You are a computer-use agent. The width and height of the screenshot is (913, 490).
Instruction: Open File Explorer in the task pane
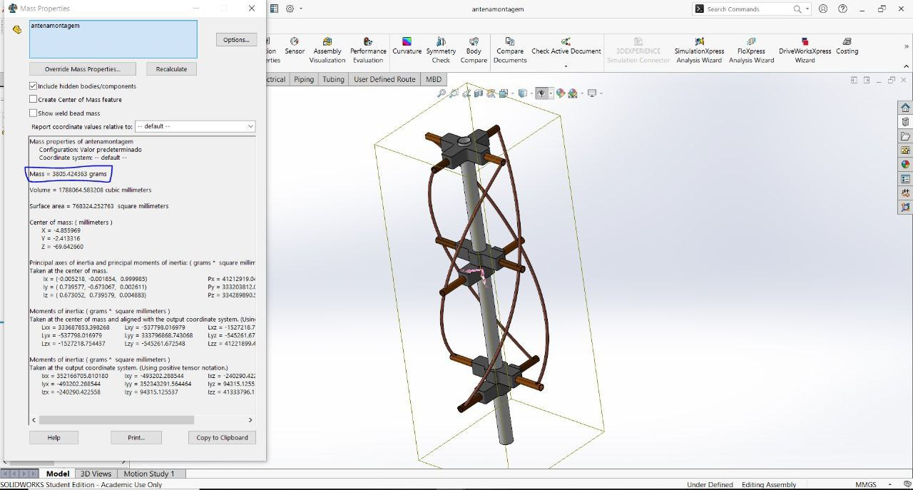(905, 136)
